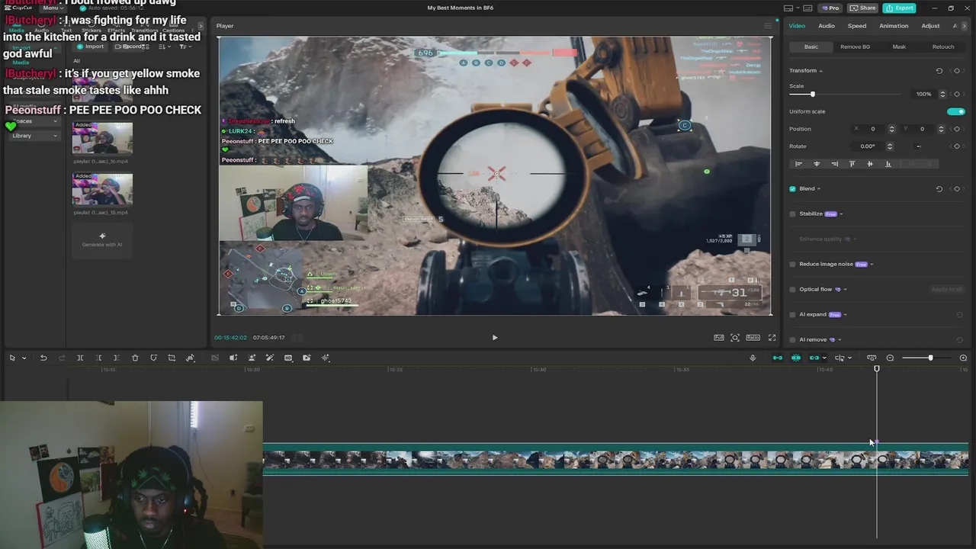Open the Pro upgrade button
The image size is (976, 549).
coord(830,8)
